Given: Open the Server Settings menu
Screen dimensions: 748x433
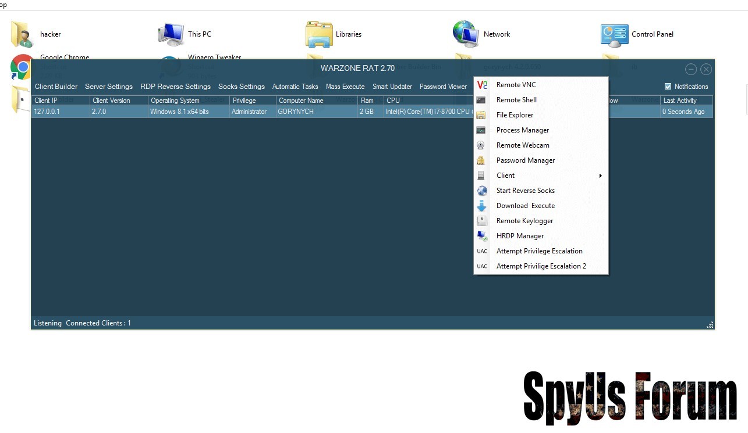Looking at the screenshot, I should tap(109, 87).
